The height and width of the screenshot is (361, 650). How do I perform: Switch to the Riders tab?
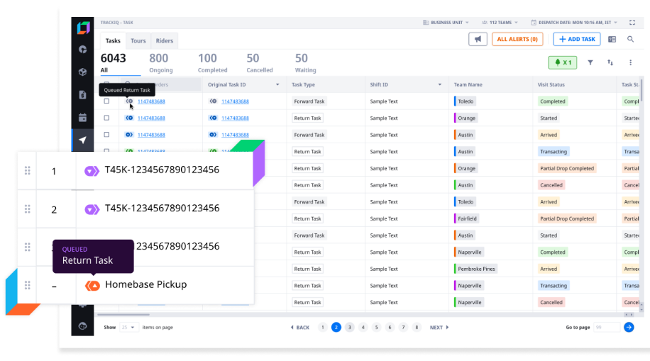pos(164,40)
